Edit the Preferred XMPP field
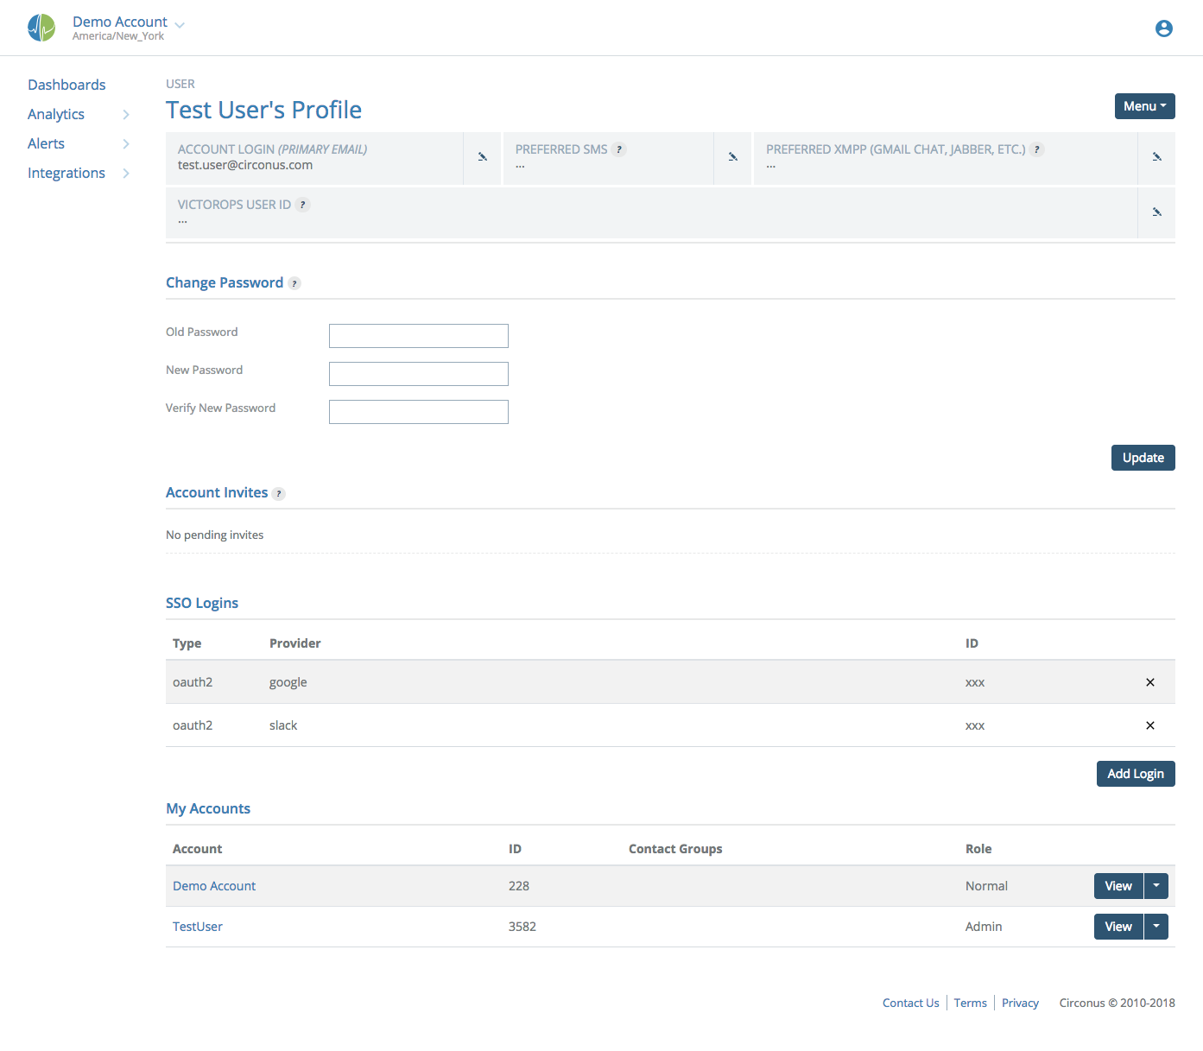 pos(1156,158)
